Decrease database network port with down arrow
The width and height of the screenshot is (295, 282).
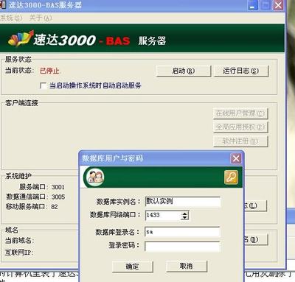184,218
